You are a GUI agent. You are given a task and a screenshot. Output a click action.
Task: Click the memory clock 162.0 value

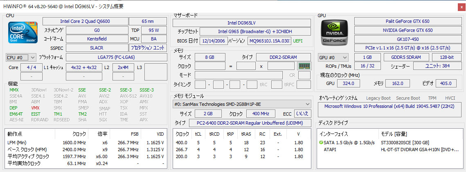point(397,83)
